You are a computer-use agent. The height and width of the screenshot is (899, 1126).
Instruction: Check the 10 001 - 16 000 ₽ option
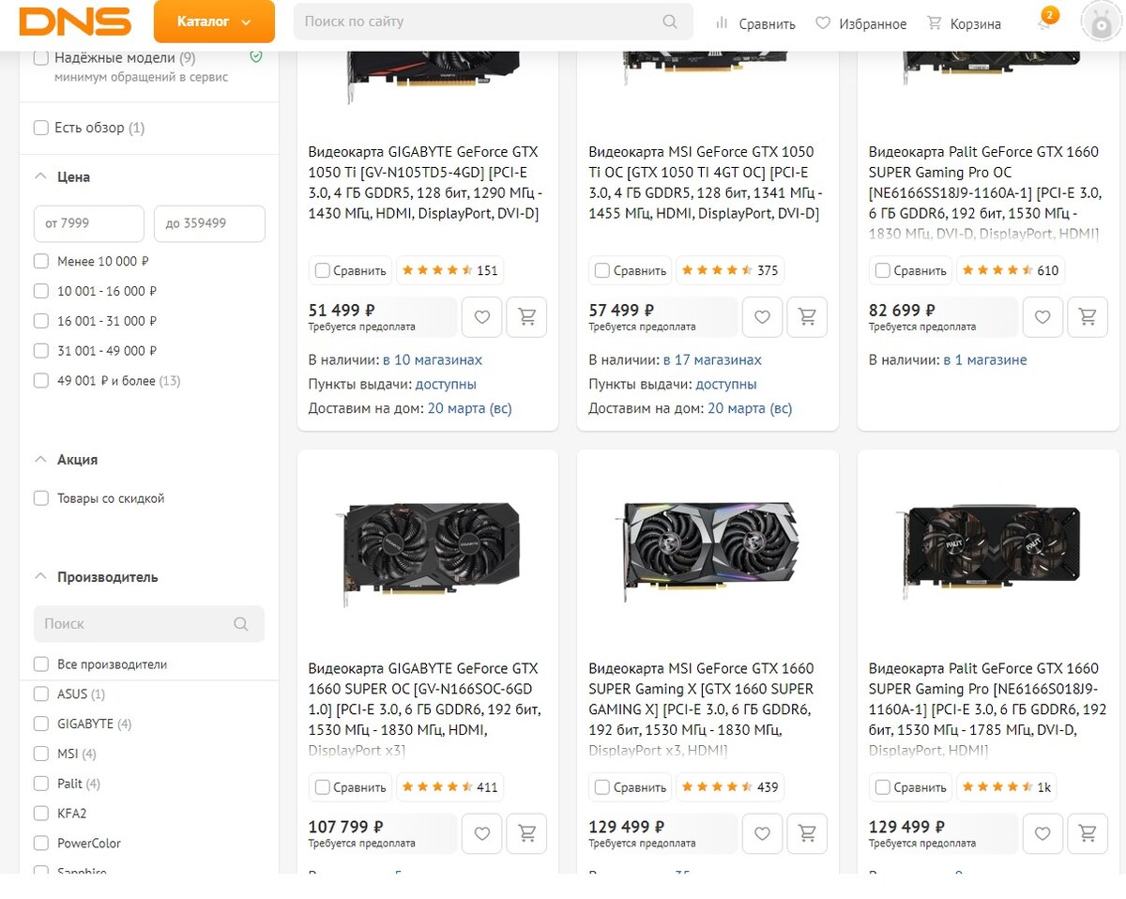pos(41,291)
